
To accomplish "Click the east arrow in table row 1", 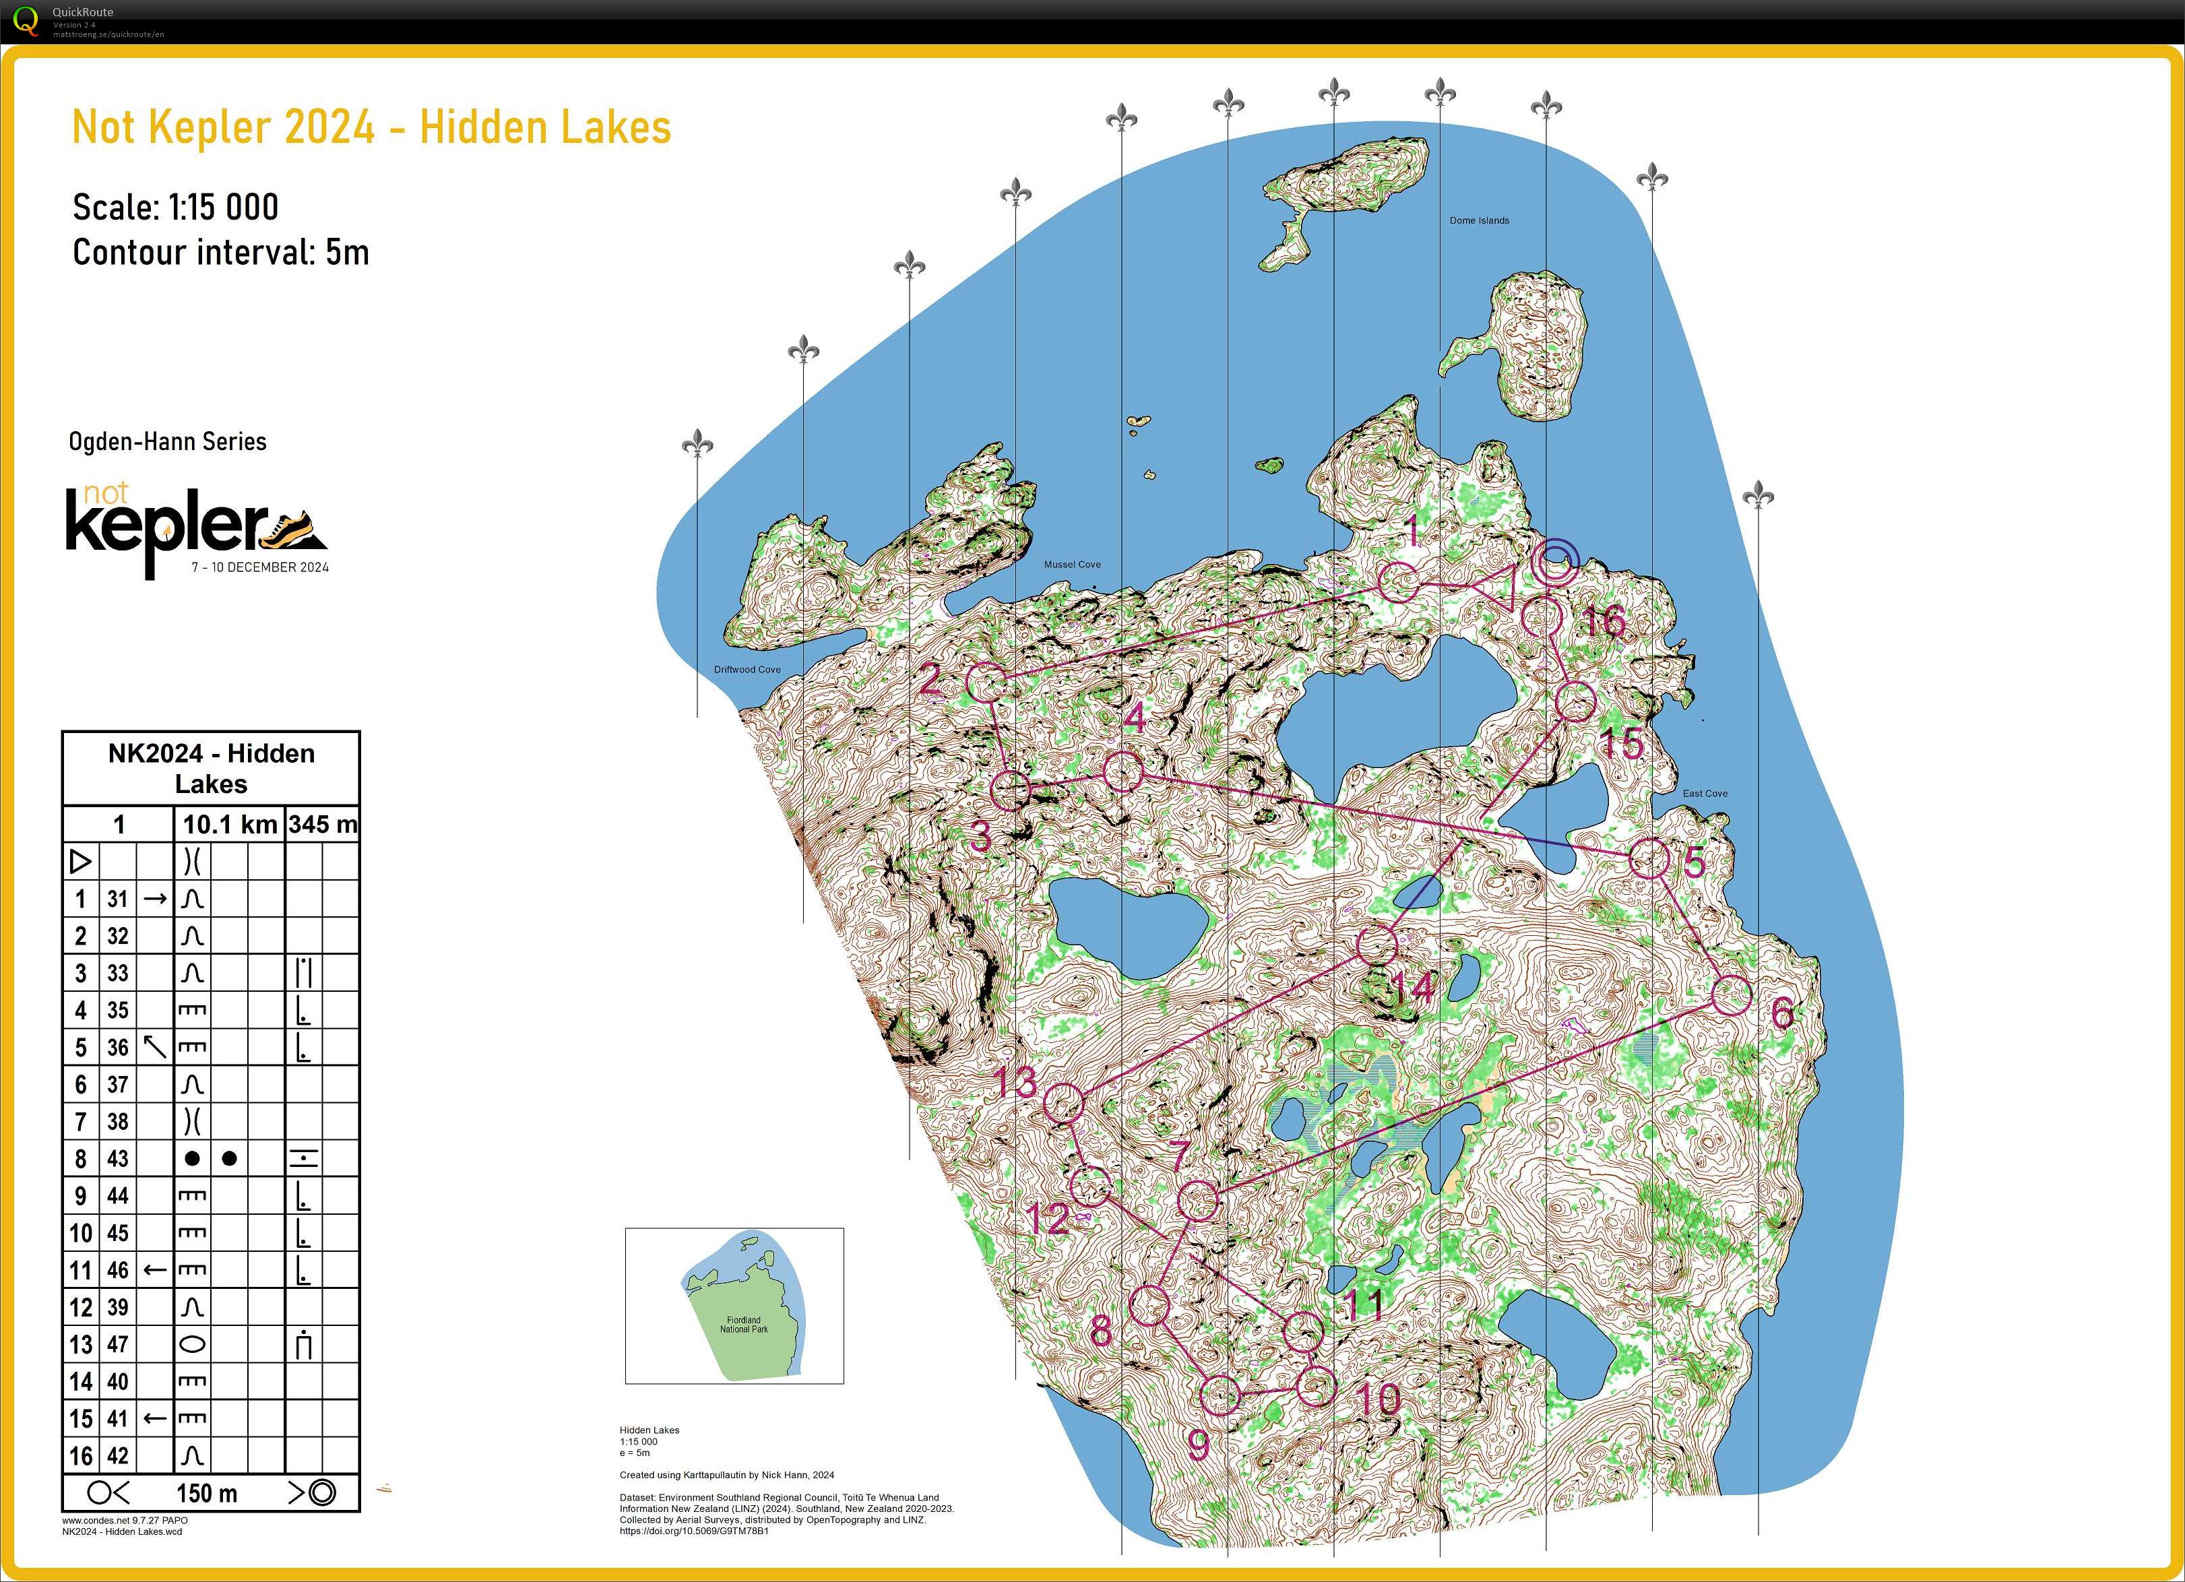I will pyautogui.click(x=154, y=899).
